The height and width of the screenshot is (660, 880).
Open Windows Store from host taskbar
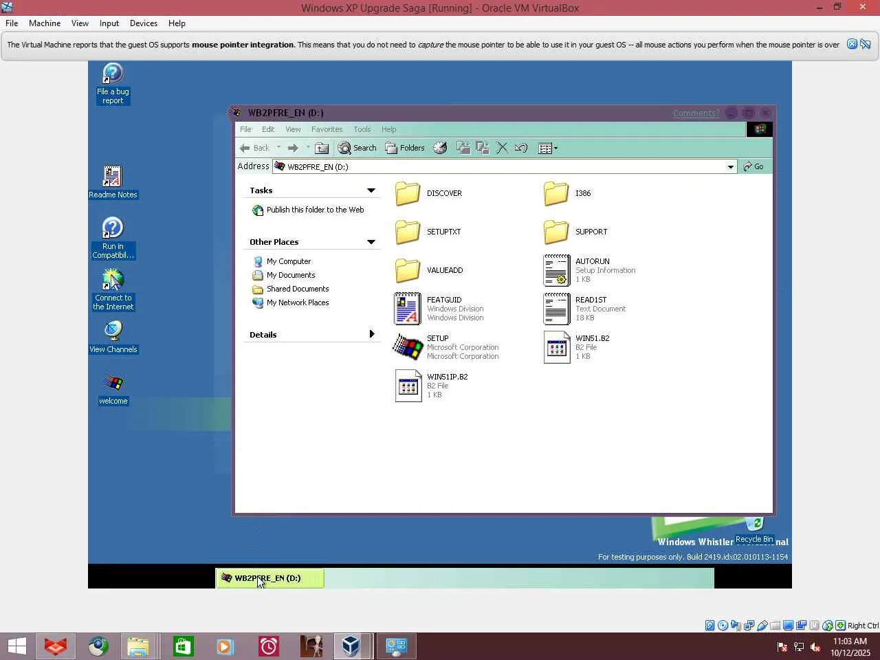click(x=183, y=646)
